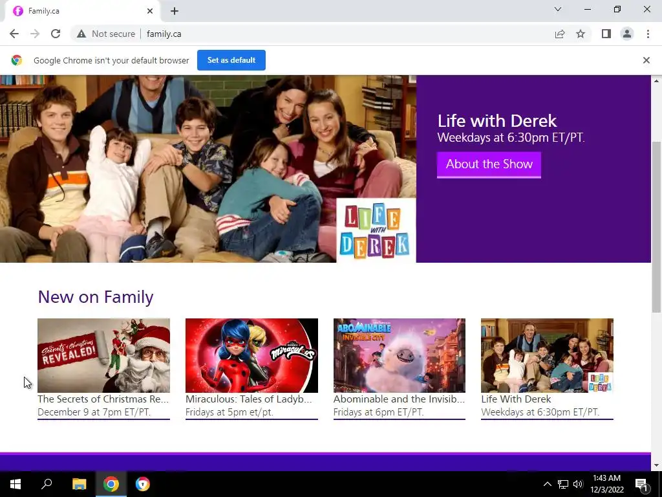Go back to the previous page
Viewport: 662px width, 497px height.
[14, 34]
